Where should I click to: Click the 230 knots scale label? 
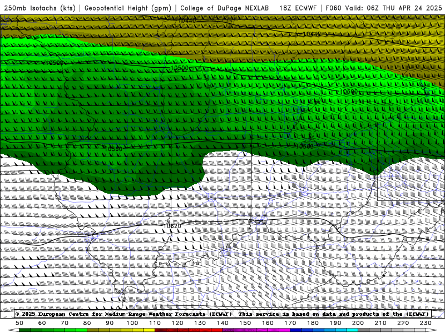tap(426, 323)
